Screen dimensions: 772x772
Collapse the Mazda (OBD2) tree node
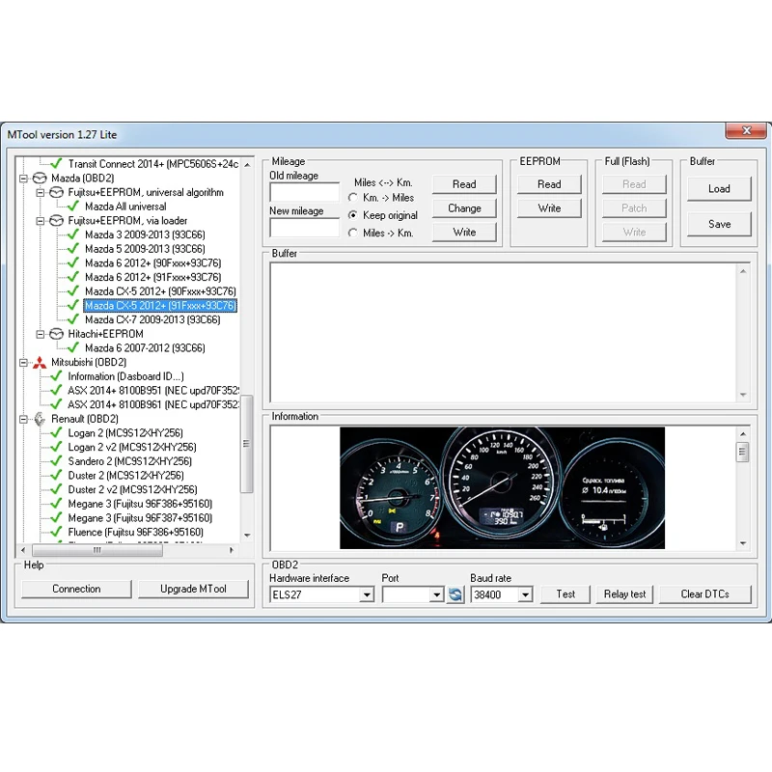23,179
